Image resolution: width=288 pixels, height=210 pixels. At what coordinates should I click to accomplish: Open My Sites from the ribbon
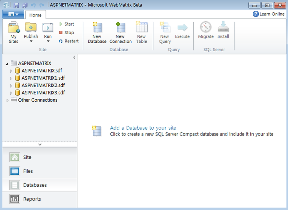[x=14, y=32]
